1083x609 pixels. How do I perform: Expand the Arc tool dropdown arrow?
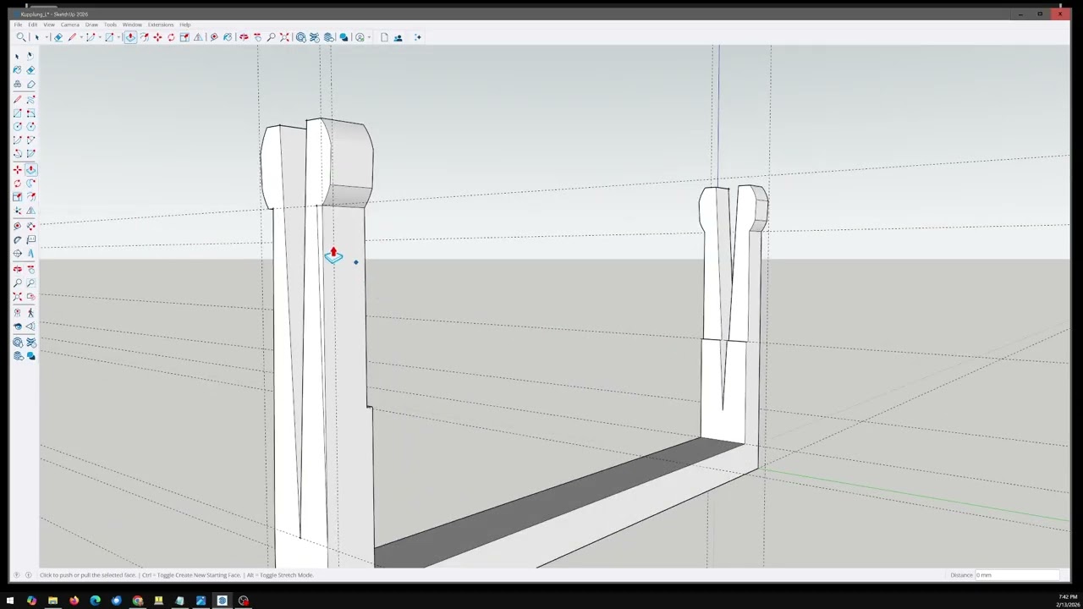(x=100, y=37)
